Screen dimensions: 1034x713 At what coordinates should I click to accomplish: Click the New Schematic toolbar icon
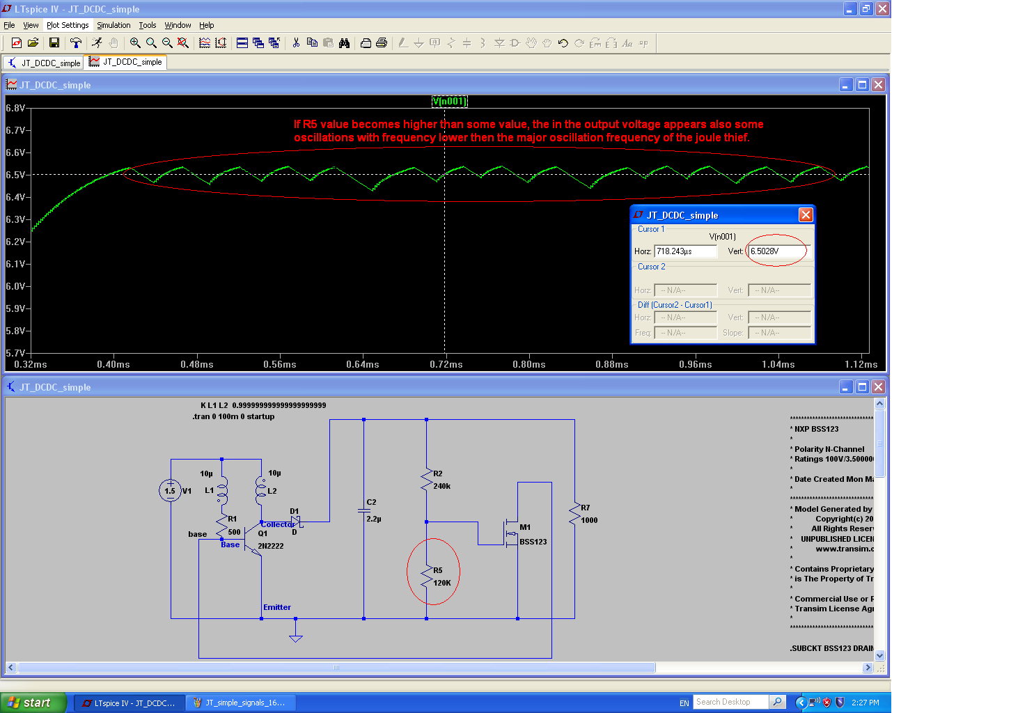click(16, 43)
